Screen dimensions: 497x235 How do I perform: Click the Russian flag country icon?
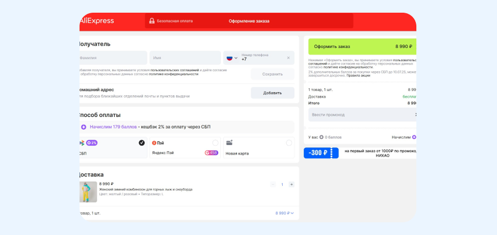(x=230, y=58)
